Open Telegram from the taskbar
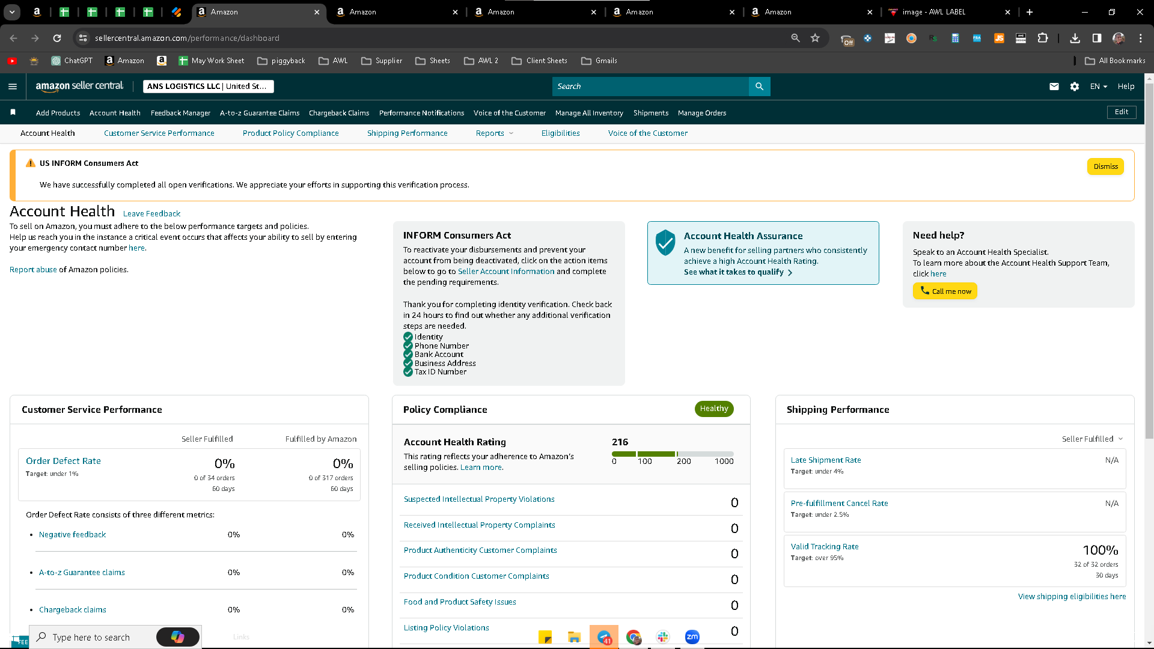The image size is (1154, 649). tap(604, 637)
